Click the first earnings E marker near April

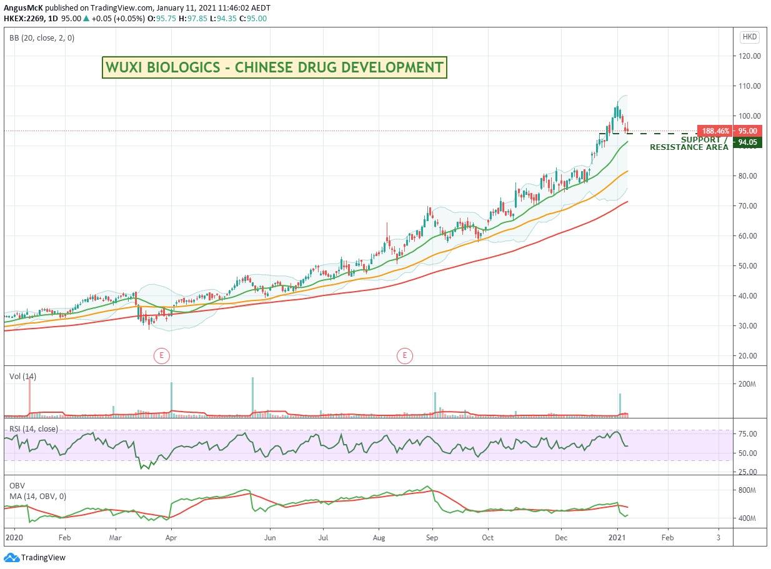point(161,356)
